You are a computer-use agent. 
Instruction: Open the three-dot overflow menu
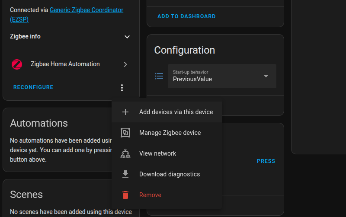click(x=122, y=88)
